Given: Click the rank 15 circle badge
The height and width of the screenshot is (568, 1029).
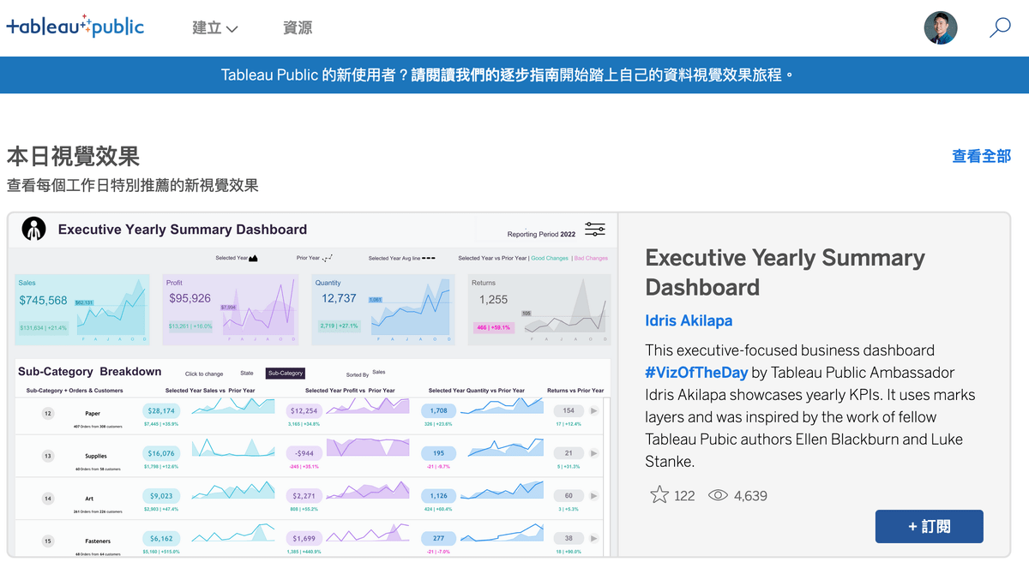Looking at the screenshot, I should [x=48, y=541].
